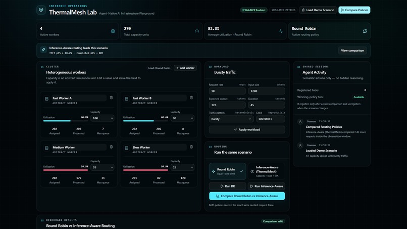The width and height of the screenshot is (407, 229).
Task: Select the Inference-Aware (ThermalMesh) policy card
Action: tap(266, 171)
